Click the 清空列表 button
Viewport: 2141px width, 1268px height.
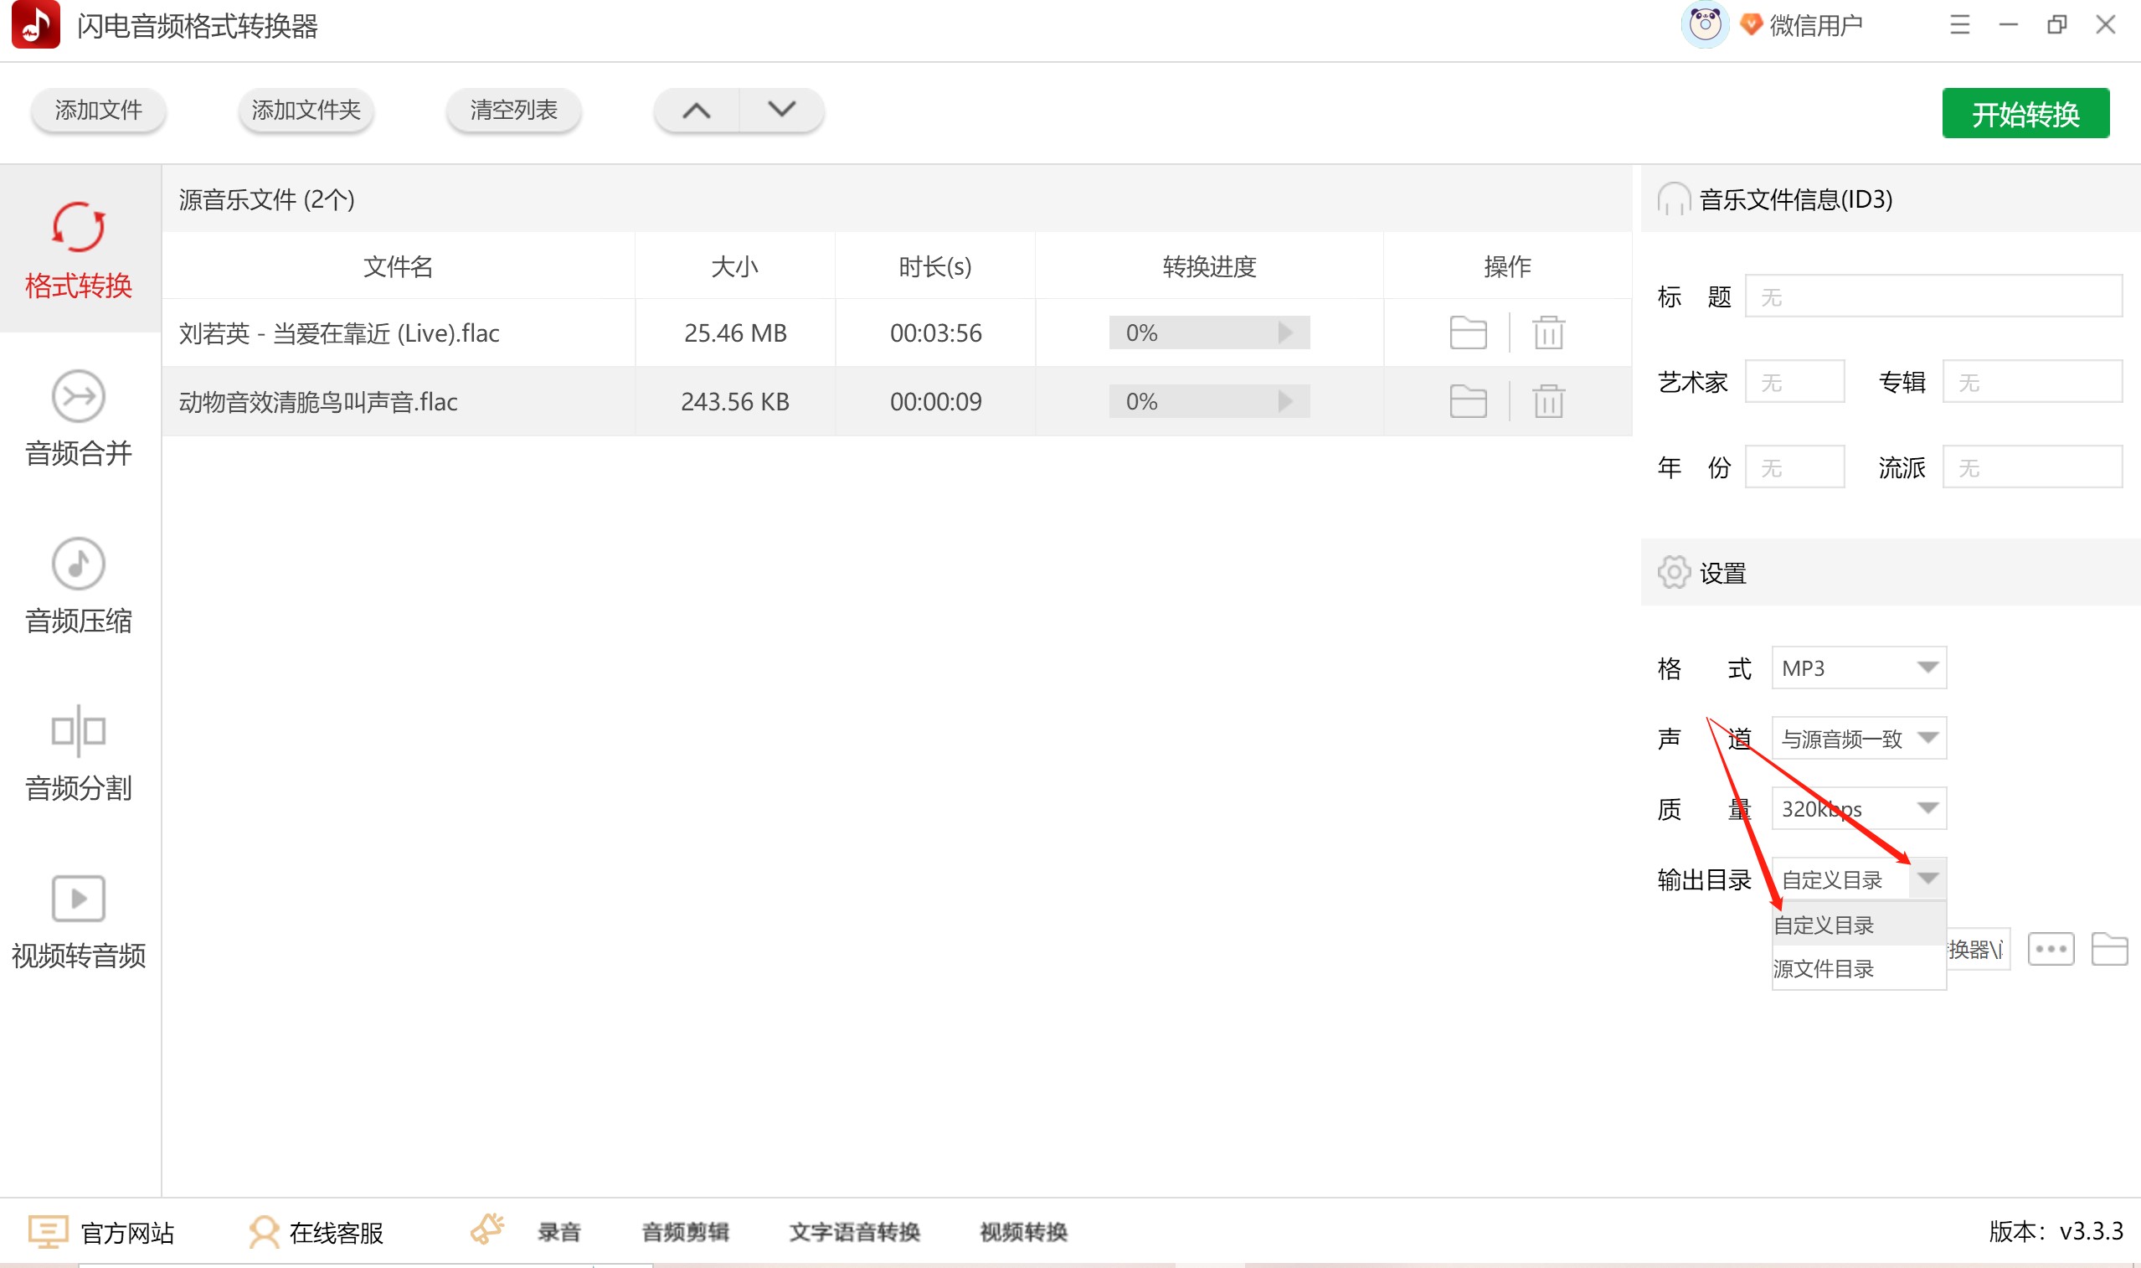click(513, 111)
